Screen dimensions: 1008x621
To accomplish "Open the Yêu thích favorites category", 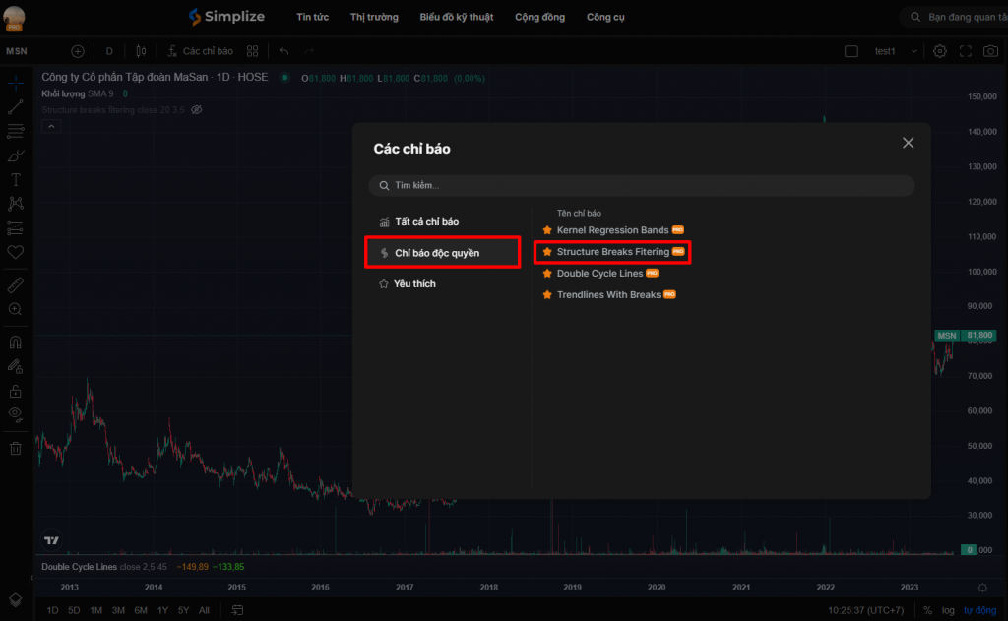I will point(414,284).
